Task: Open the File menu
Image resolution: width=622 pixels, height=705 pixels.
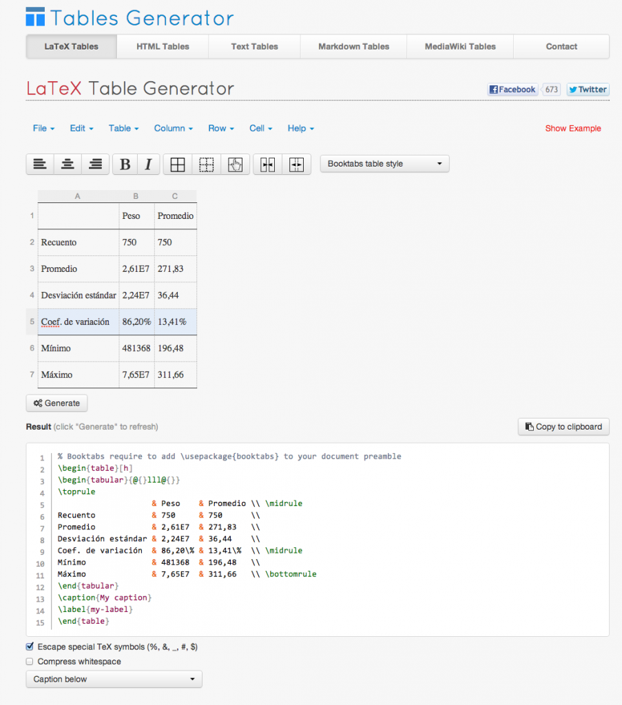Action: [43, 128]
